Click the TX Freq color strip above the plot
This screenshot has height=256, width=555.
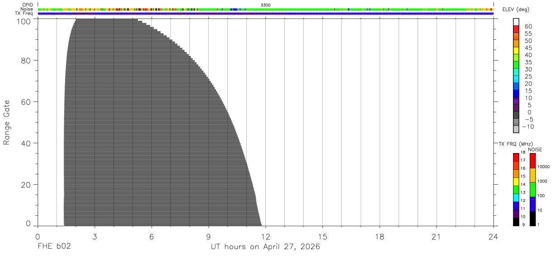(x=265, y=14)
